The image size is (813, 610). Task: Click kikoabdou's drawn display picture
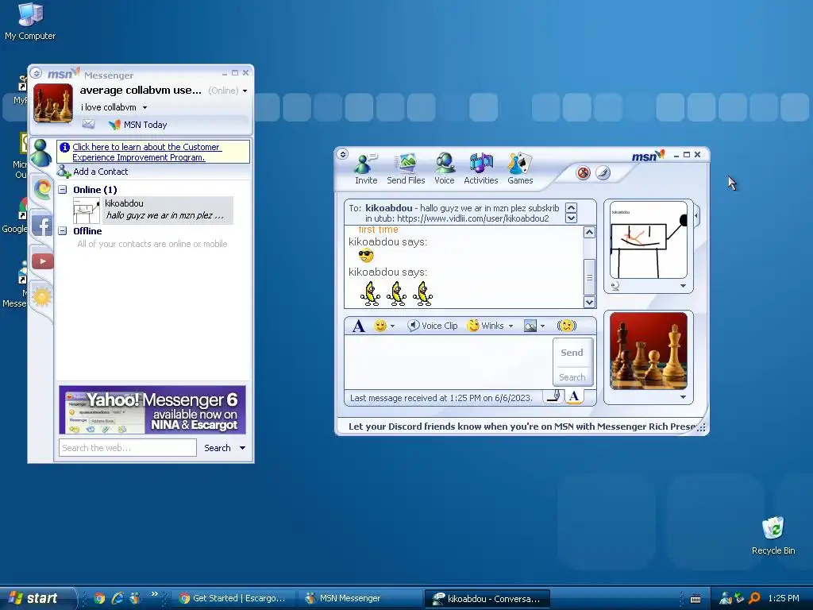[648, 240]
